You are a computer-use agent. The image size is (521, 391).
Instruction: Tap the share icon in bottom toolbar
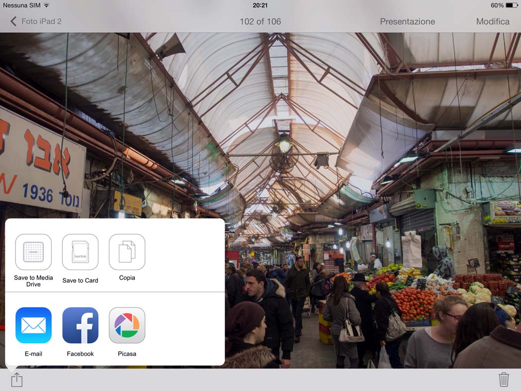(16, 380)
